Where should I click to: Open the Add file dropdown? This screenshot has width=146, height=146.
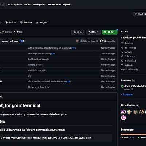pyautogui.click(x=93, y=32)
